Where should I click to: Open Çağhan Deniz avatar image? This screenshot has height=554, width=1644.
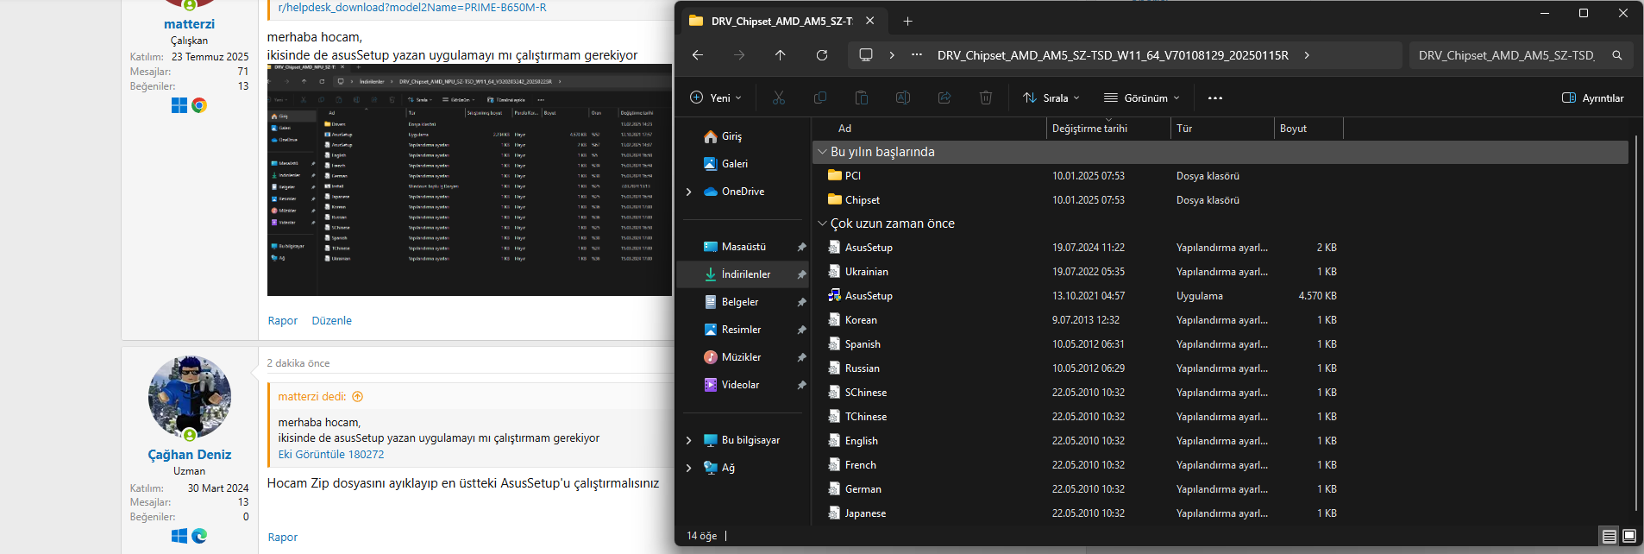click(x=190, y=398)
